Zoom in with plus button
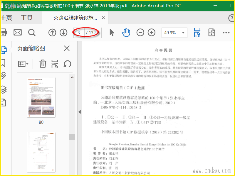This screenshot has height=176, width=235. (152, 33)
